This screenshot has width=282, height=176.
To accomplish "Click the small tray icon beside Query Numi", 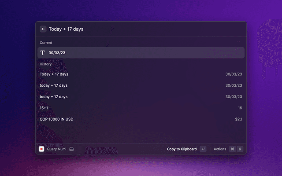I will (71, 149).
